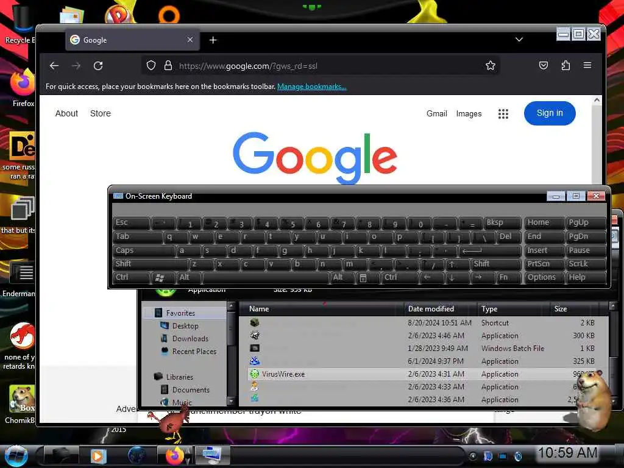Click the Firefox URL address field
The image size is (624, 468).
pos(321,66)
